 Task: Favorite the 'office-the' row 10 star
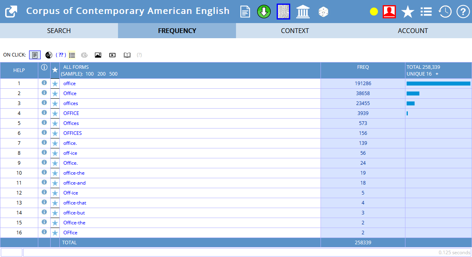(x=55, y=173)
